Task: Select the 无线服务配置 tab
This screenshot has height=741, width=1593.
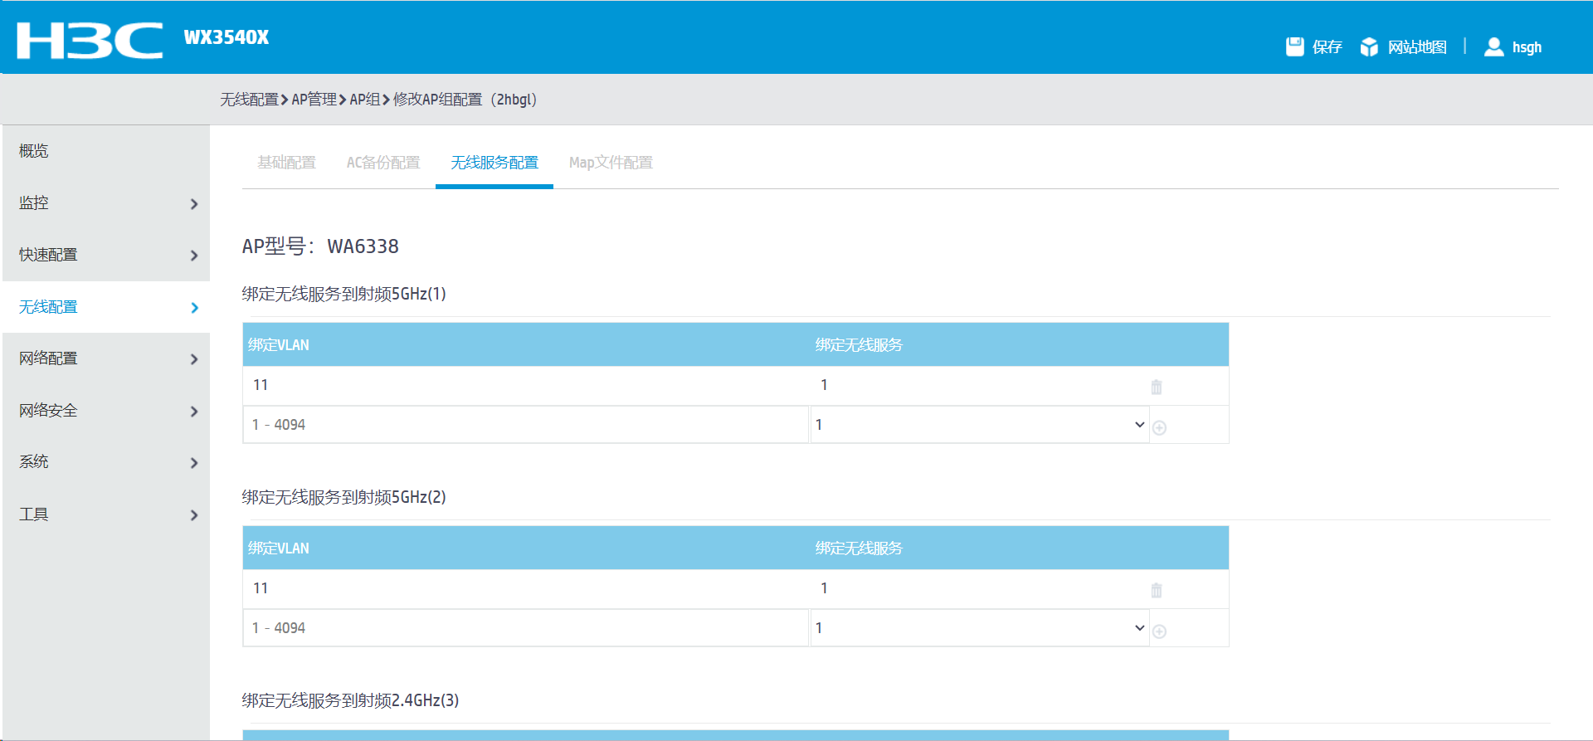Action: pos(494,163)
